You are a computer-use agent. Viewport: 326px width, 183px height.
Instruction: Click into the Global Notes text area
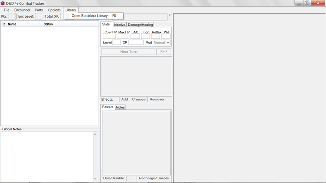[47, 157]
